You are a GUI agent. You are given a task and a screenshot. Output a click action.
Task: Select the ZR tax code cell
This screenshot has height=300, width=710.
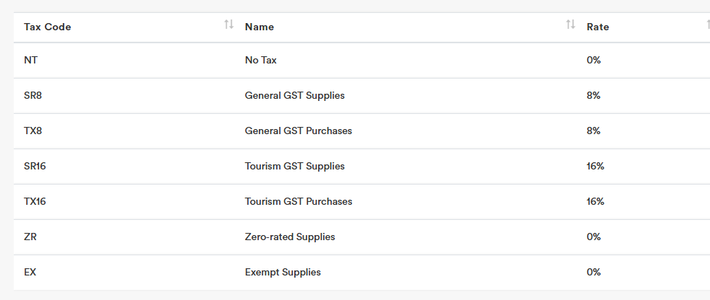(x=30, y=237)
